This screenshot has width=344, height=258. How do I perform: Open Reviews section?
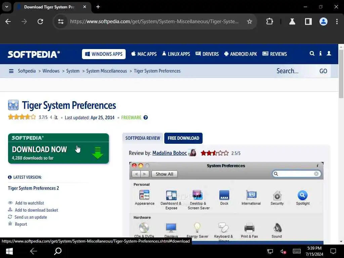(274, 54)
